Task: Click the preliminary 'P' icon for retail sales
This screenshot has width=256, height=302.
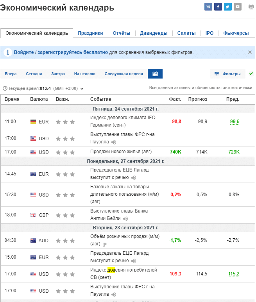Action: (x=104, y=244)
